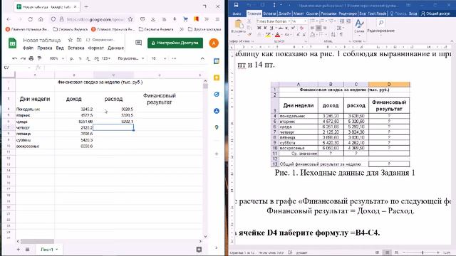This screenshot has width=456, height=256.
Task: Bookmark page with star in address bar
Action: click(x=130, y=19)
